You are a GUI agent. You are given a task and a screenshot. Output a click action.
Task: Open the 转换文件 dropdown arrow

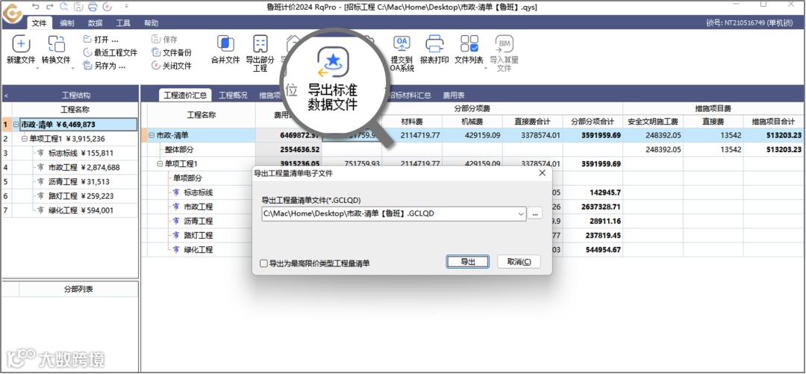[x=72, y=68]
